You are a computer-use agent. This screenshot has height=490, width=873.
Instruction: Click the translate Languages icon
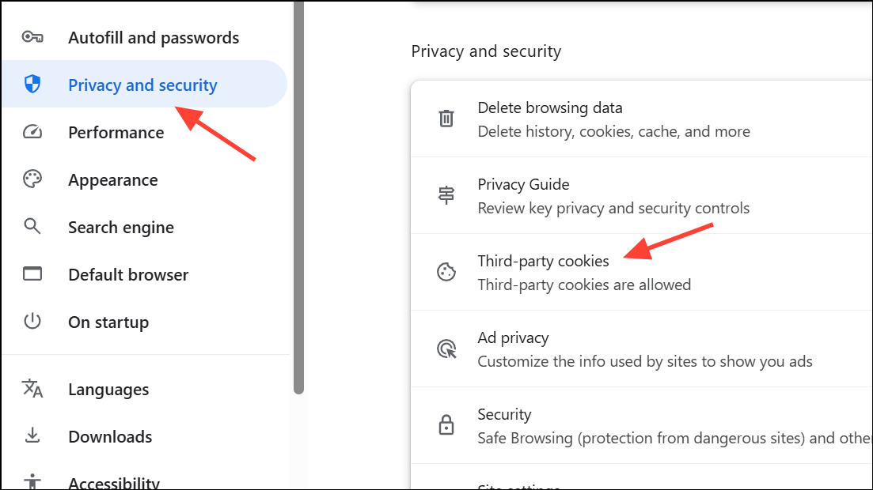[32, 389]
